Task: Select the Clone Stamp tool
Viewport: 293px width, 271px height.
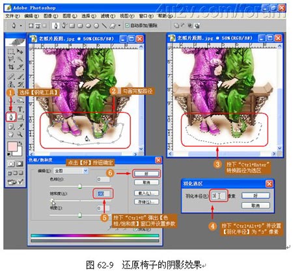Action: [x=11, y=84]
